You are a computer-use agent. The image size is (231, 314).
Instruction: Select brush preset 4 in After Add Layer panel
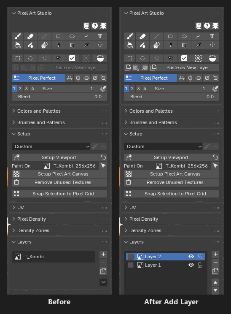(x=145, y=89)
